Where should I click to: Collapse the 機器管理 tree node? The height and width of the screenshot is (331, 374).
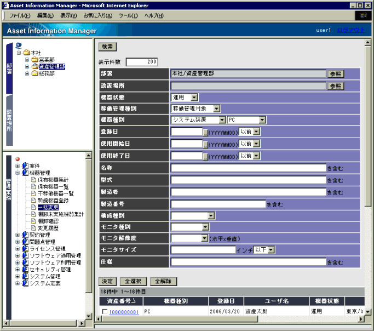18,173
